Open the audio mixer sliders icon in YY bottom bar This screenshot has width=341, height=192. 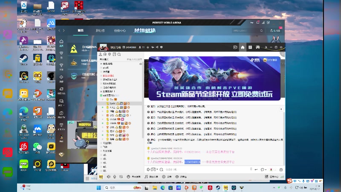click(121, 177)
